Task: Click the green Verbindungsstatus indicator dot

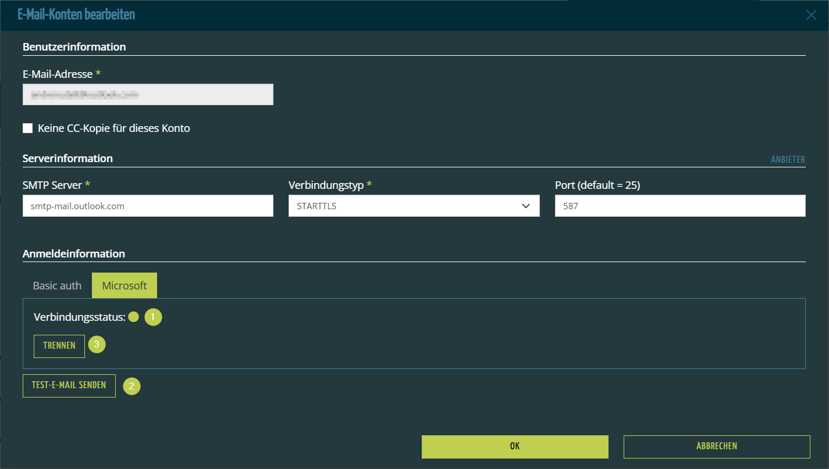Action: 133,317
